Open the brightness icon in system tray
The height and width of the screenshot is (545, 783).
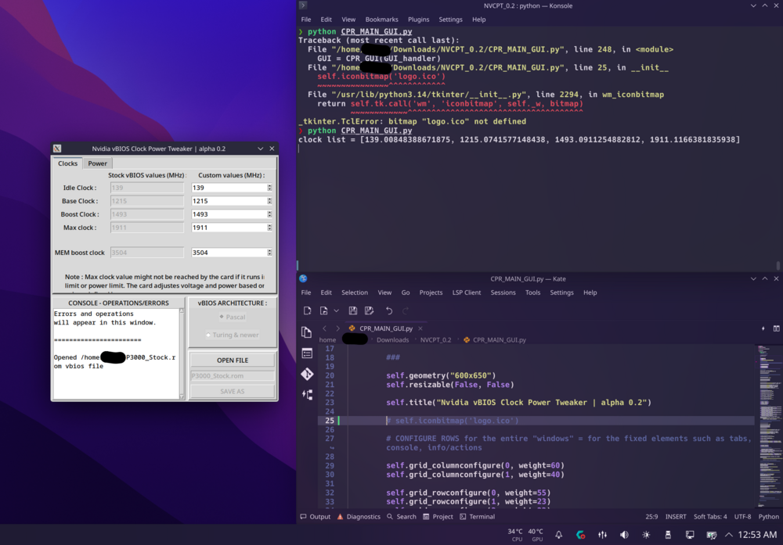646,535
